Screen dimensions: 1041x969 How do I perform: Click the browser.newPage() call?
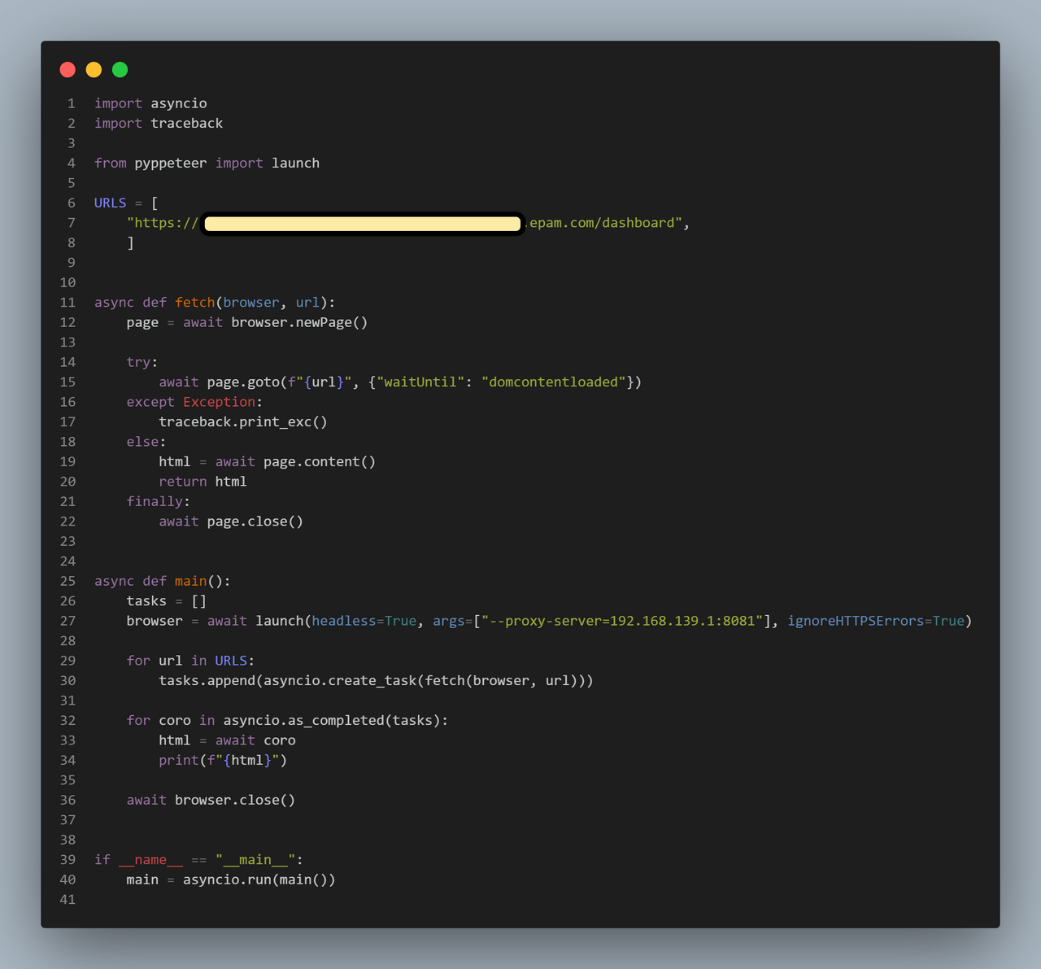pos(298,322)
